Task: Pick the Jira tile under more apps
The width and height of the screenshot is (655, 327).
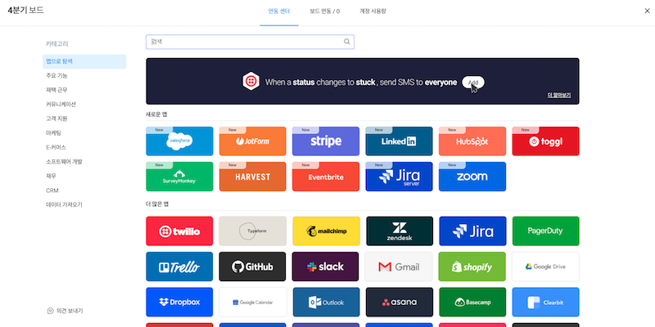Action: click(472, 231)
